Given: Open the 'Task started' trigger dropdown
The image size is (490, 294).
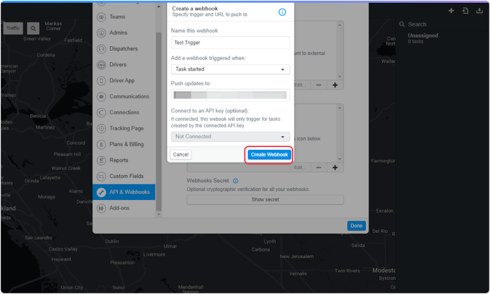Looking at the screenshot, I should pyautogui.click(x=230, y=69).
